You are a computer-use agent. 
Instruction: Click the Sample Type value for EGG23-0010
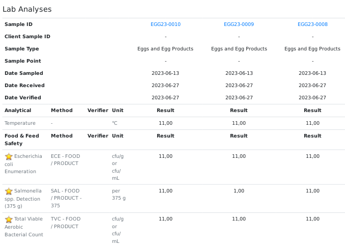[165, 49]
